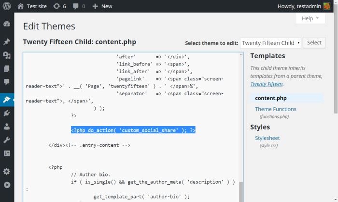Open Appearance brush icon in sidebar
The image size is (338, 202).
(x=7, y=100)
